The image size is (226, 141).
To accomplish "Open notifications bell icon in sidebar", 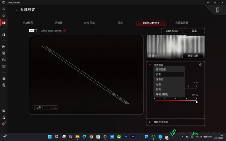I will (x=4, y=117).
